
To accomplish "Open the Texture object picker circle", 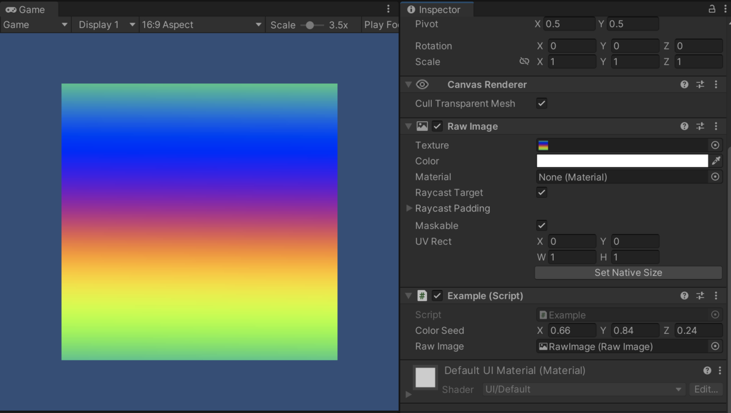I will [715, 145].
